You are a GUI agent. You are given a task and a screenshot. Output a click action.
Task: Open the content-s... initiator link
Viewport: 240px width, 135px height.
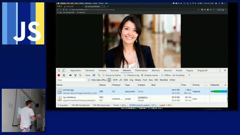(x=144, y=97)
